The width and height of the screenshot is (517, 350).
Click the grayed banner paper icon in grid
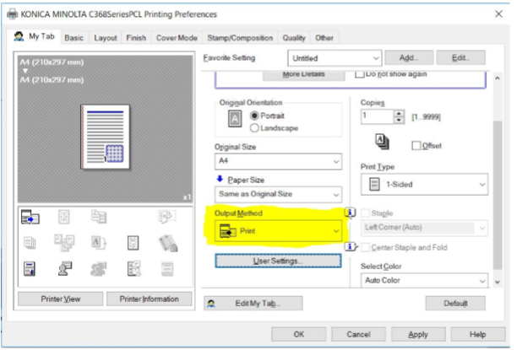coord(167,269)
